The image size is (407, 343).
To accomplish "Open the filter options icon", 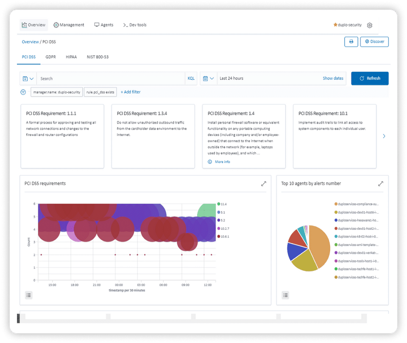I will pos(23,92).
